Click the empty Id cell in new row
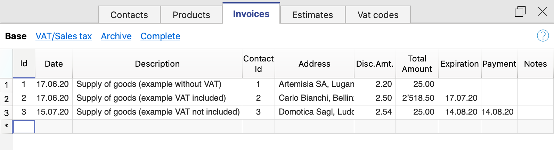The image size is (554, 150). tap(24, 127)
